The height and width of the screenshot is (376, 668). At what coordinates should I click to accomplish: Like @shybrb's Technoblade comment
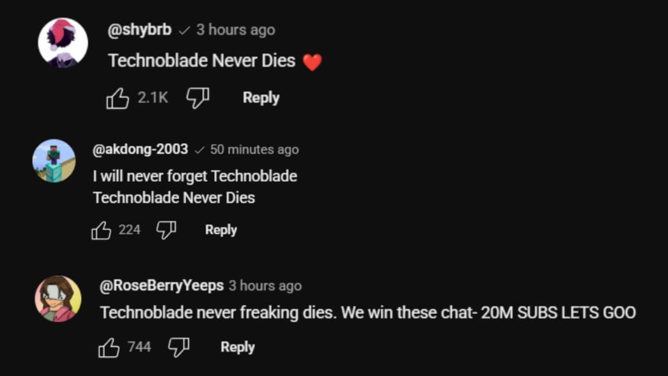(117, 97)
